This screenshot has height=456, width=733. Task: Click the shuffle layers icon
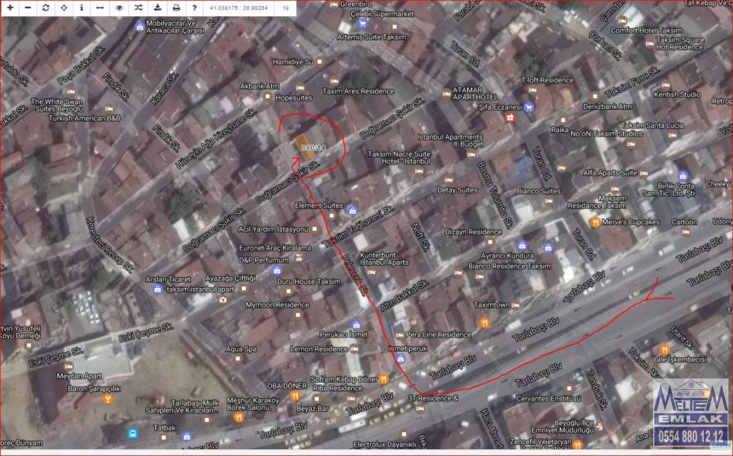138,8
